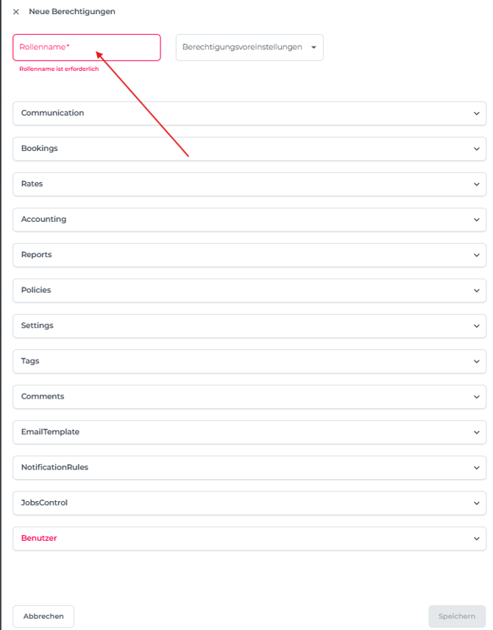The image size is (493, 630).
Task: Click the JobsControl chevron icon
Action: (x=477, y=503)
